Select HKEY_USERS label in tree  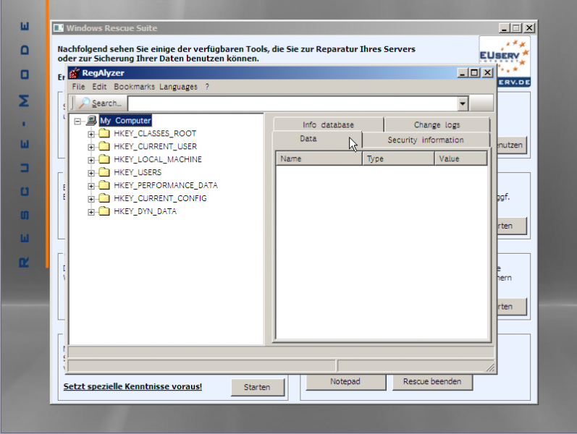(138, 172)
